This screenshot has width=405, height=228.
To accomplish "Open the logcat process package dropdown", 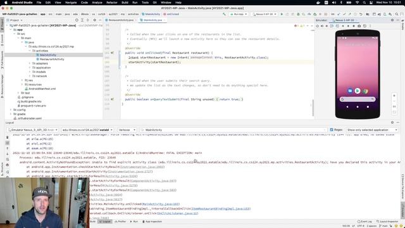I will coord(87,130).
